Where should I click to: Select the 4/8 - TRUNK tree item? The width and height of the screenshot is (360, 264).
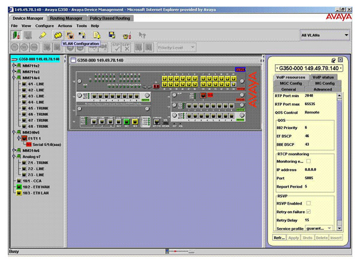tap(38, 126)
